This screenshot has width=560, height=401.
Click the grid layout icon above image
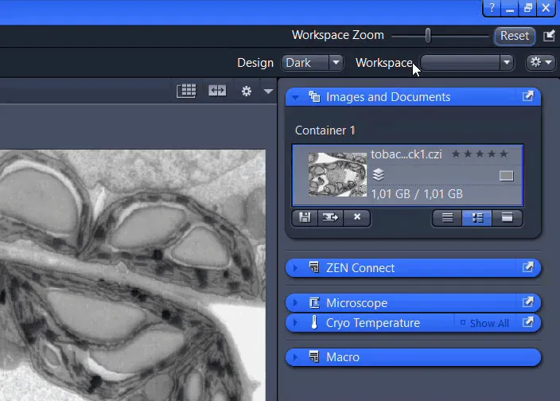click(x=186, y=91)
